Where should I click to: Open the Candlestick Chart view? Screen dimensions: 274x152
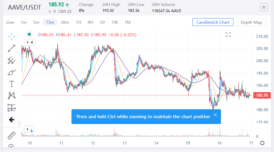213,22
